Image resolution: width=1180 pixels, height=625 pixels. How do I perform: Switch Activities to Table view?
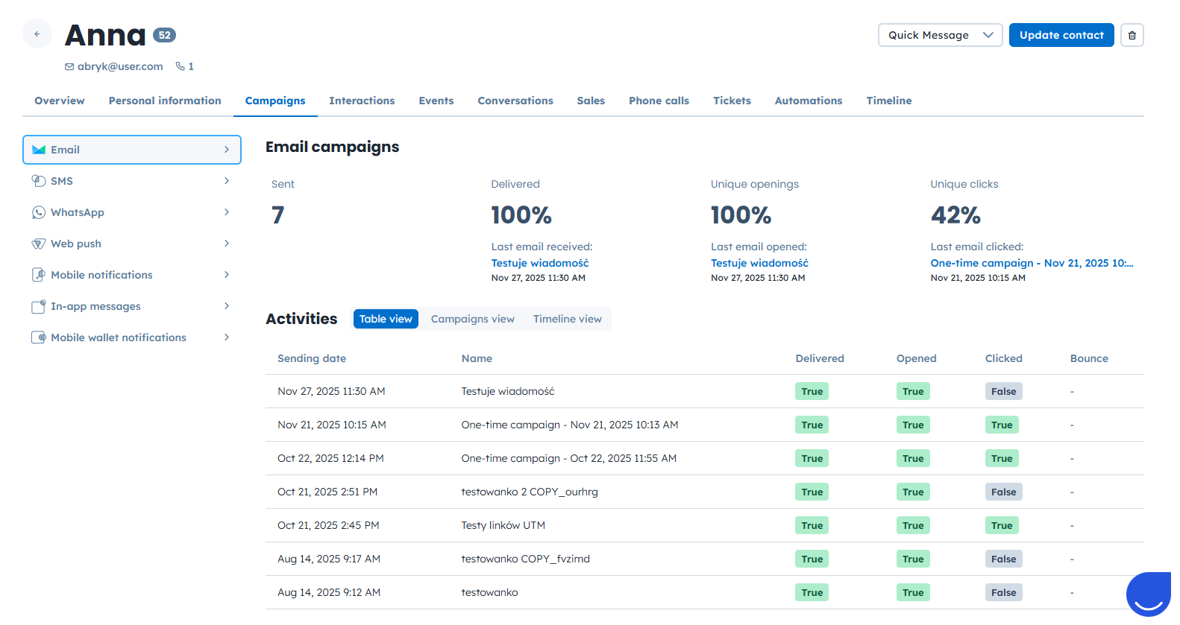pyautogui.click(x=386, y=319)
